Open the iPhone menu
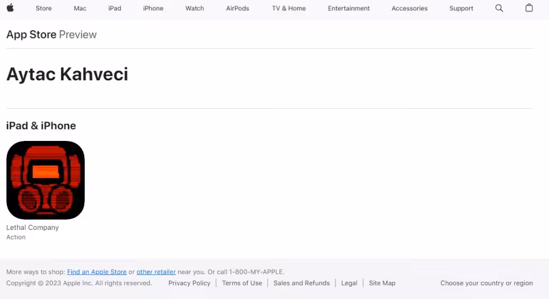This screenshot has height=299, width=549. point(153,8)
